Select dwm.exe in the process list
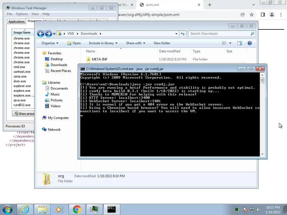This screenshot has width=287, height=215. point(20,81)
